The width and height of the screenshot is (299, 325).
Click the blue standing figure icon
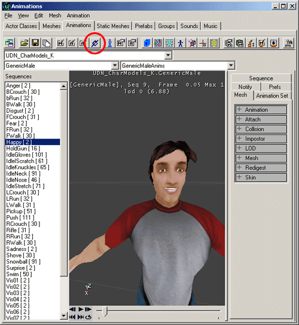(x=181, y=43)
